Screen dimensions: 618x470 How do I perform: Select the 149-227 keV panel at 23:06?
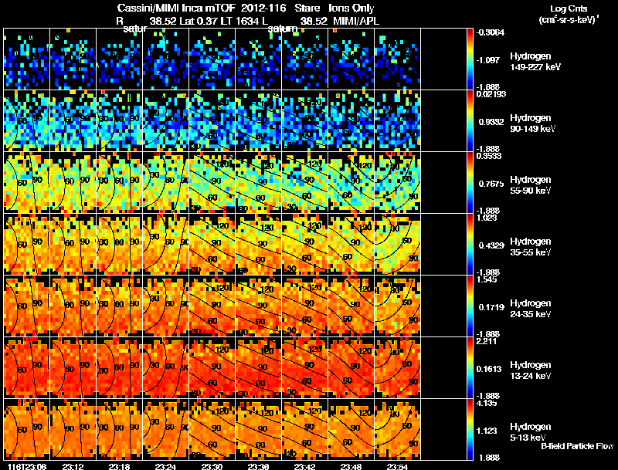click(27, 59)
